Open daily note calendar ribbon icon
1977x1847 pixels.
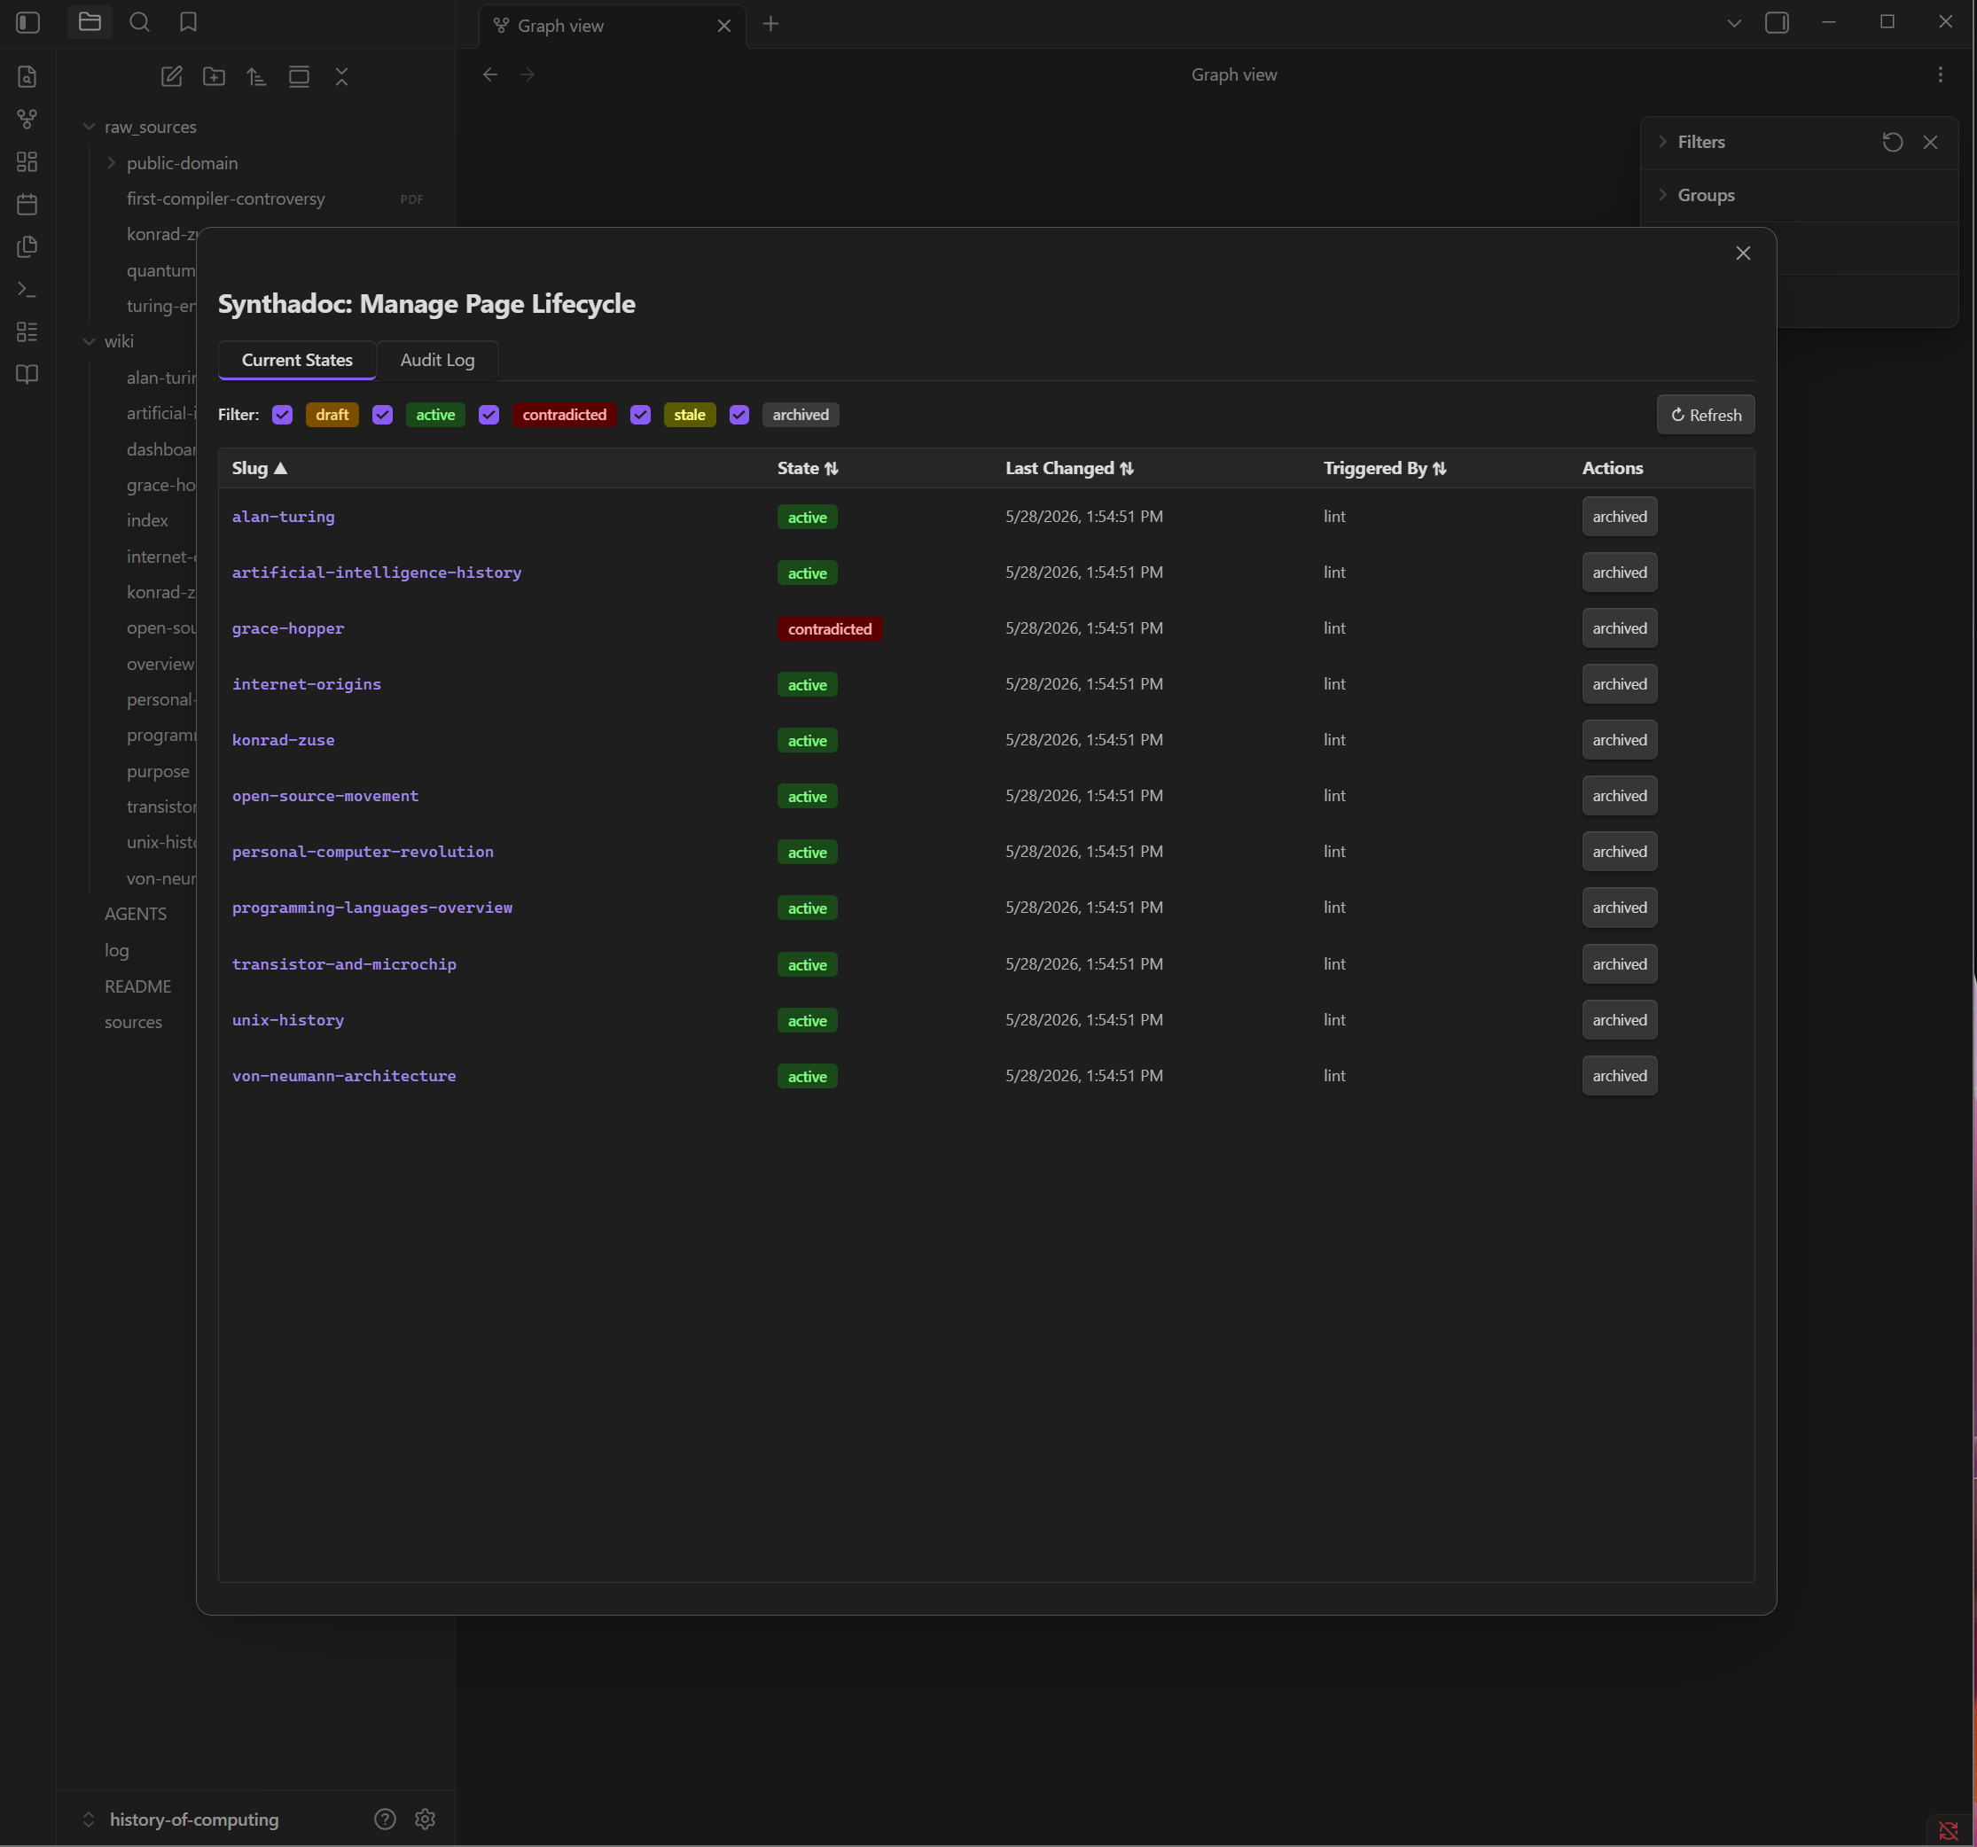[27, 205]
